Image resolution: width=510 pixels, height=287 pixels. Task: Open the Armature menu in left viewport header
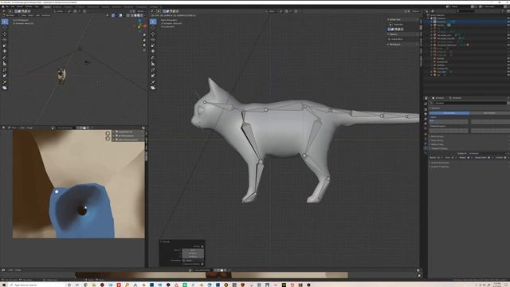coord(46,15)
